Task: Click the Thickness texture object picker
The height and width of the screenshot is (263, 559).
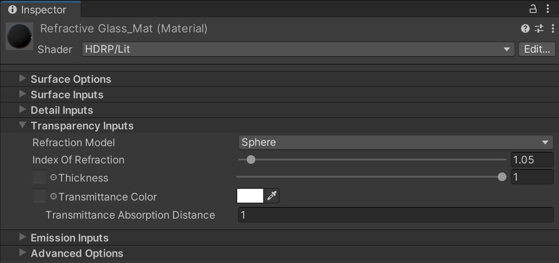Action: [53, 177]
